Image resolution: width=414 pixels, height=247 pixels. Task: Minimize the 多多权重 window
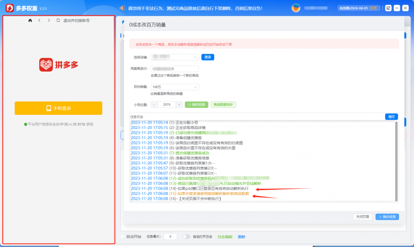[397, 8]
